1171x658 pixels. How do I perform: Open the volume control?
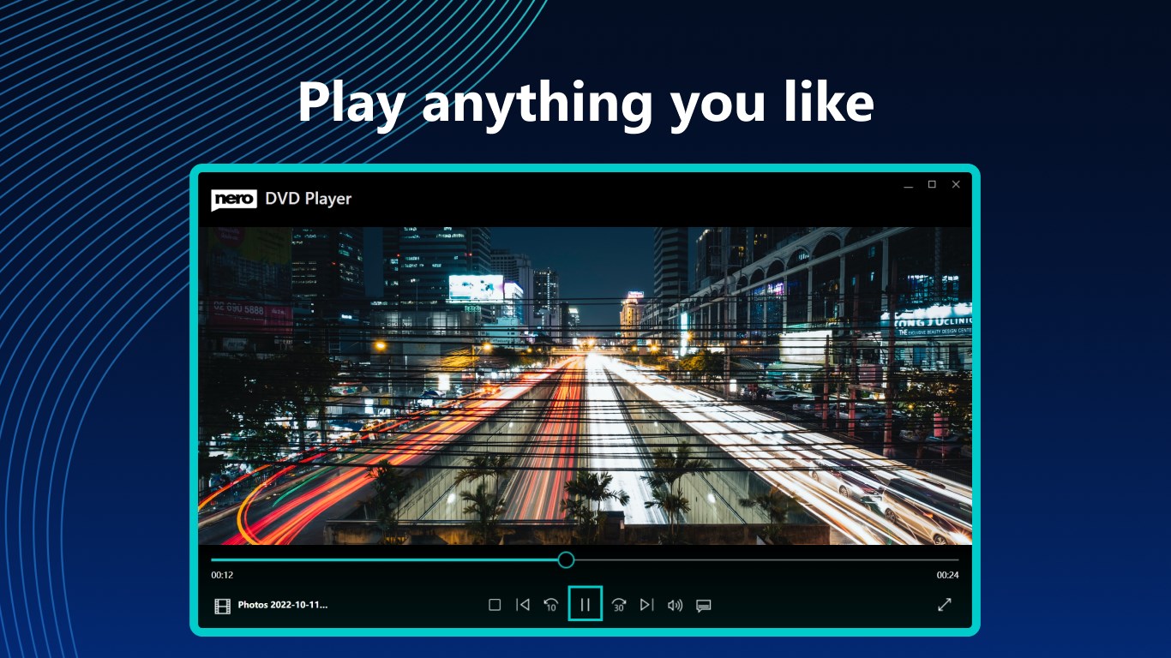click(676, 605)
